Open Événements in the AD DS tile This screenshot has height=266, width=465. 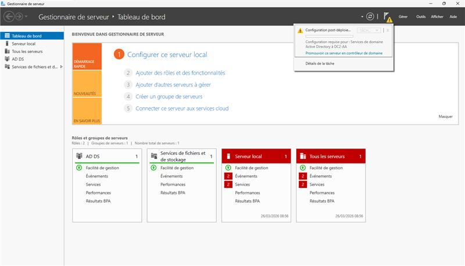97,176
